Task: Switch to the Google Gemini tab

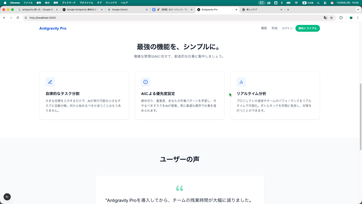Action: click(127, 10)
